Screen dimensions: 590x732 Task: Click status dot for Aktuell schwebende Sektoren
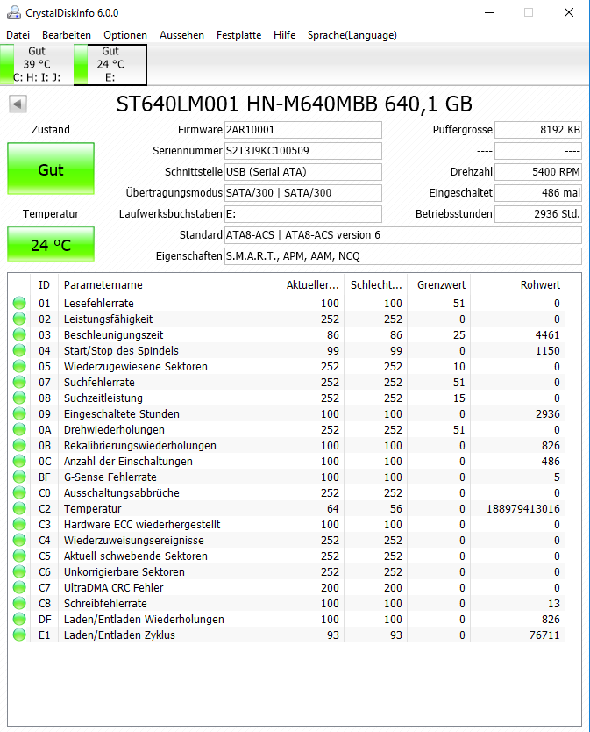[19, 556]
